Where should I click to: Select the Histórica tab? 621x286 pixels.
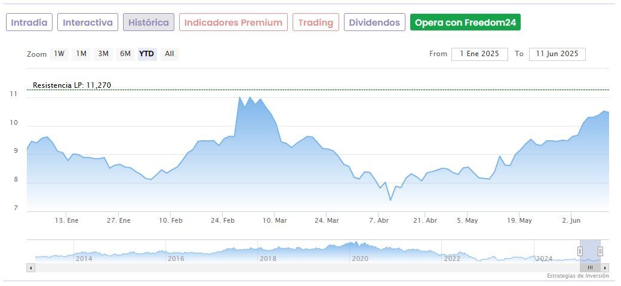(x=149, y=23)
